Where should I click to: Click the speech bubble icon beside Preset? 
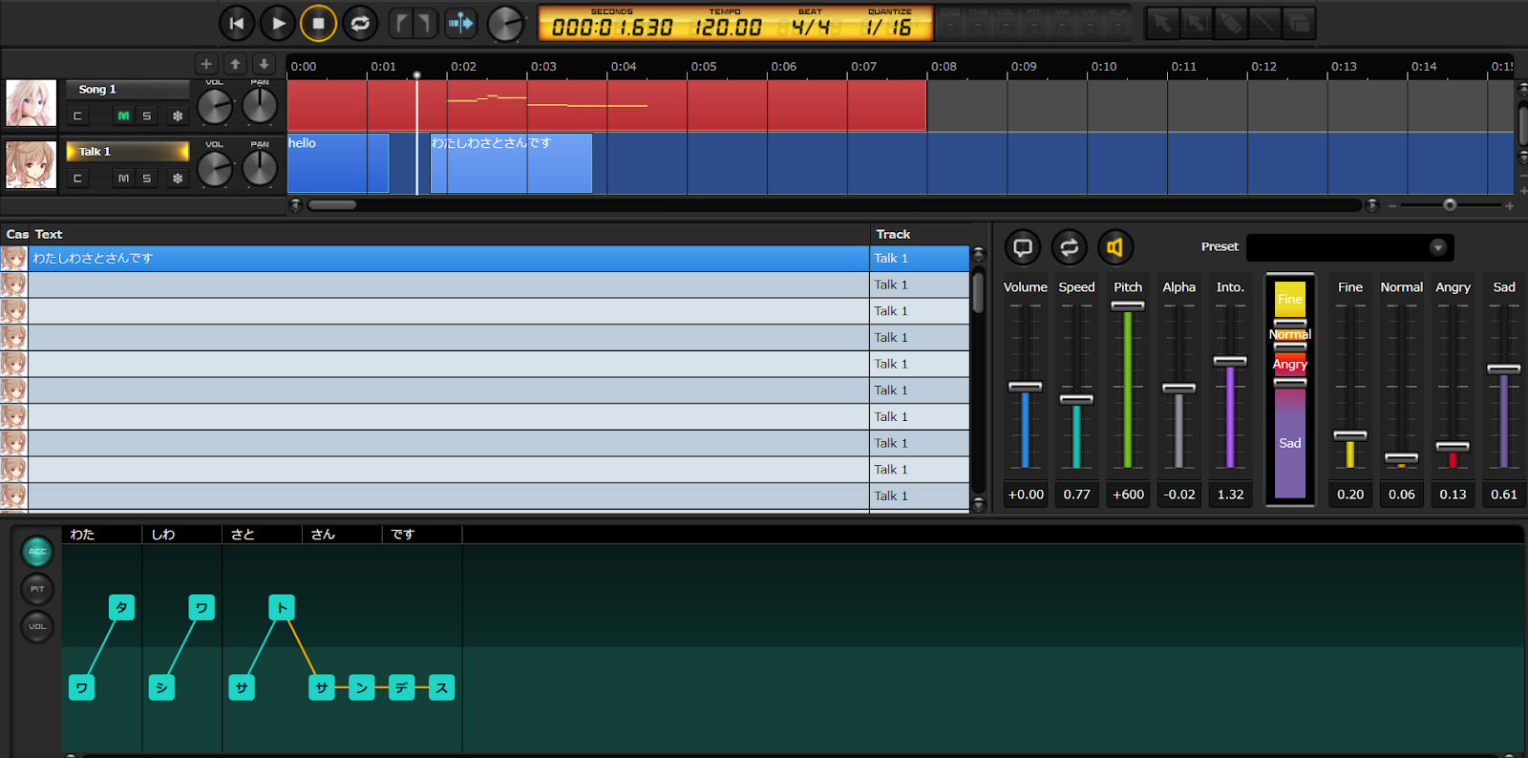[x=1023, y=247]
